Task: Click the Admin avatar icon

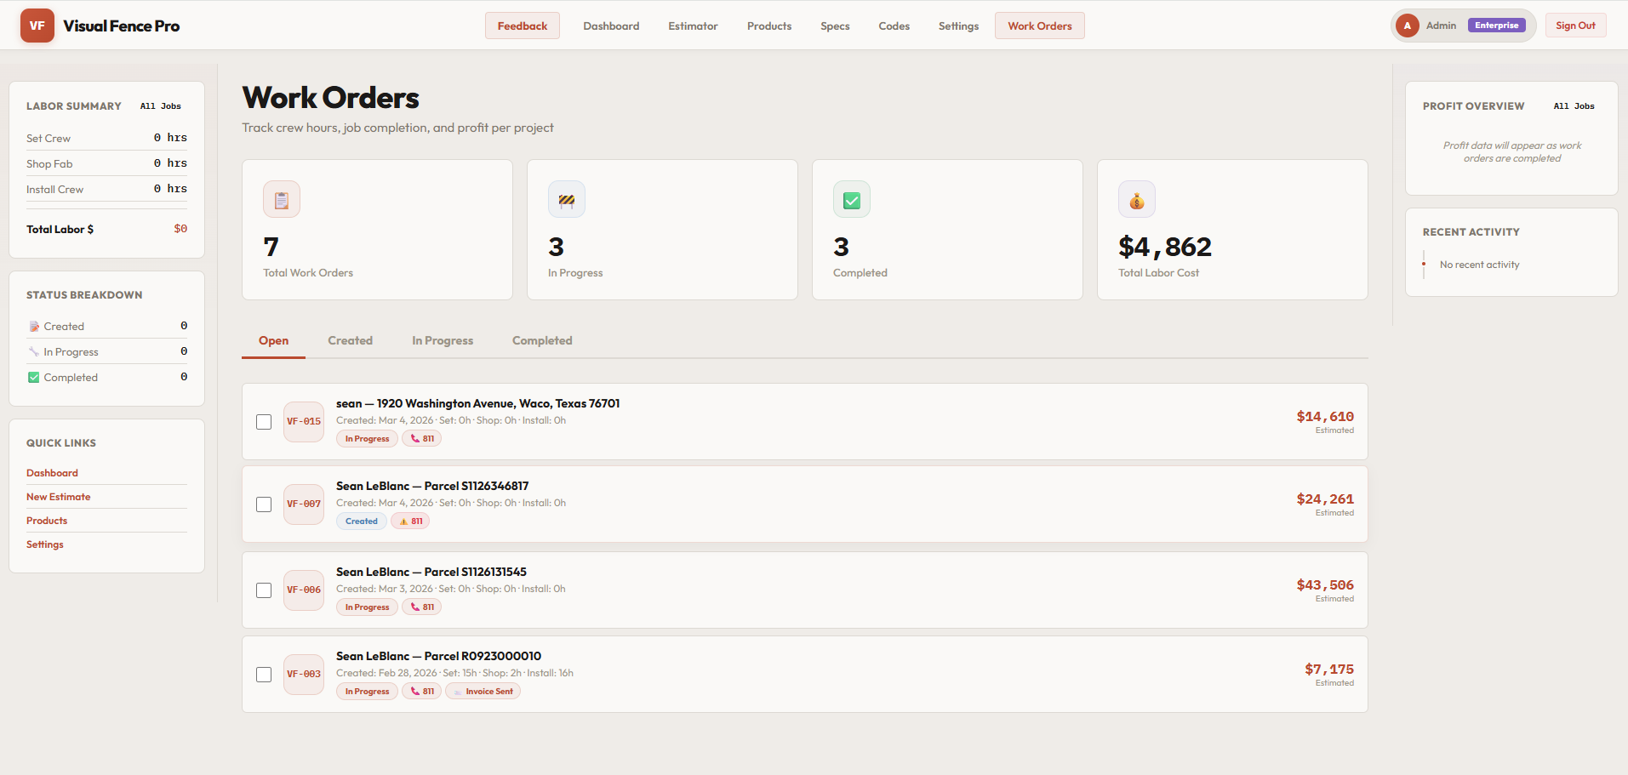Action: pyautogui.click(x=1408, y=26)
